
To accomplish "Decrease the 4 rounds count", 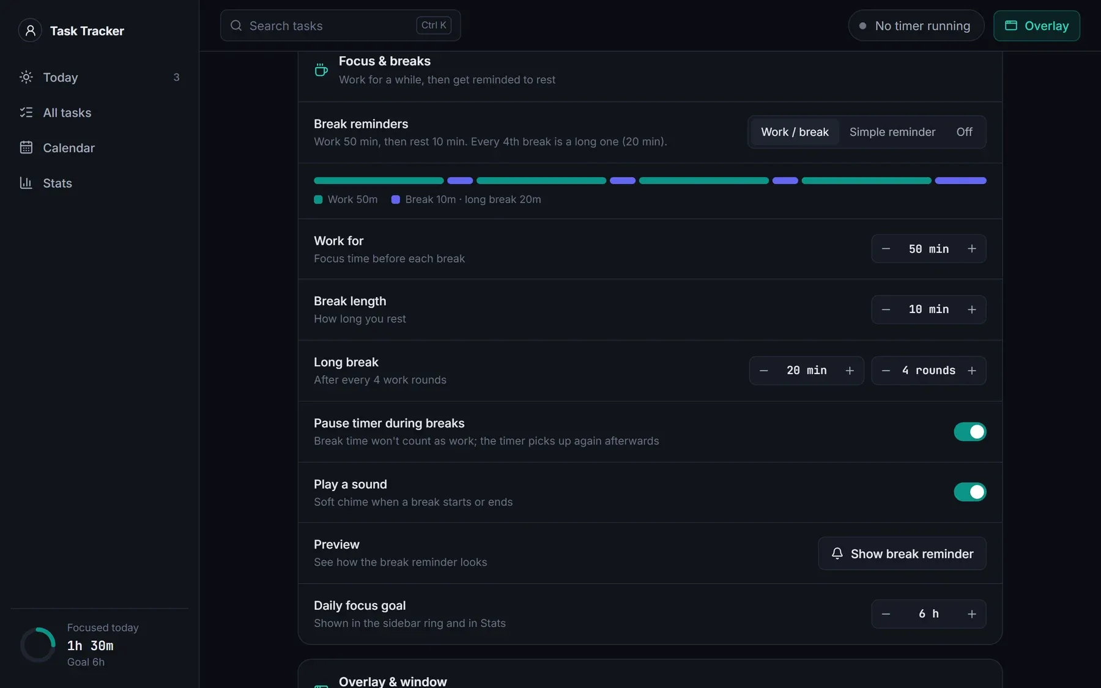I will [x=886, y=371].
